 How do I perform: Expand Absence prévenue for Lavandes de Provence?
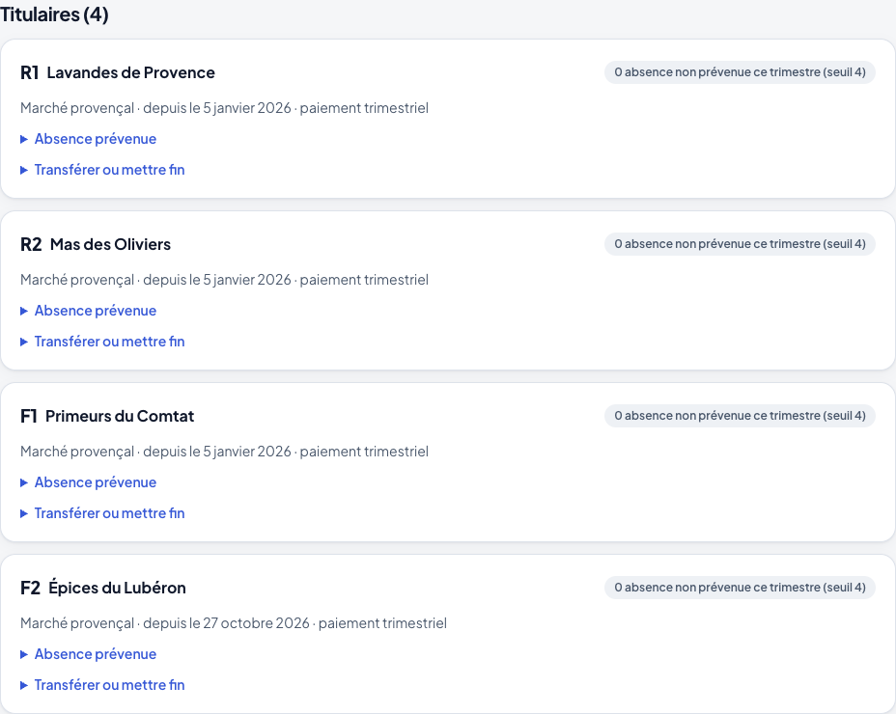89,139
